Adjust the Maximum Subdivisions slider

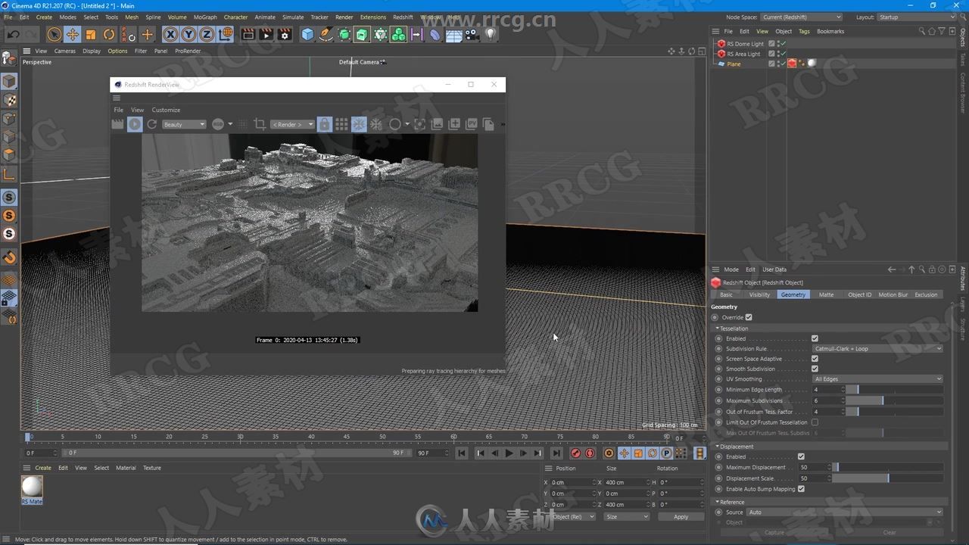click(x=894, y=400)
